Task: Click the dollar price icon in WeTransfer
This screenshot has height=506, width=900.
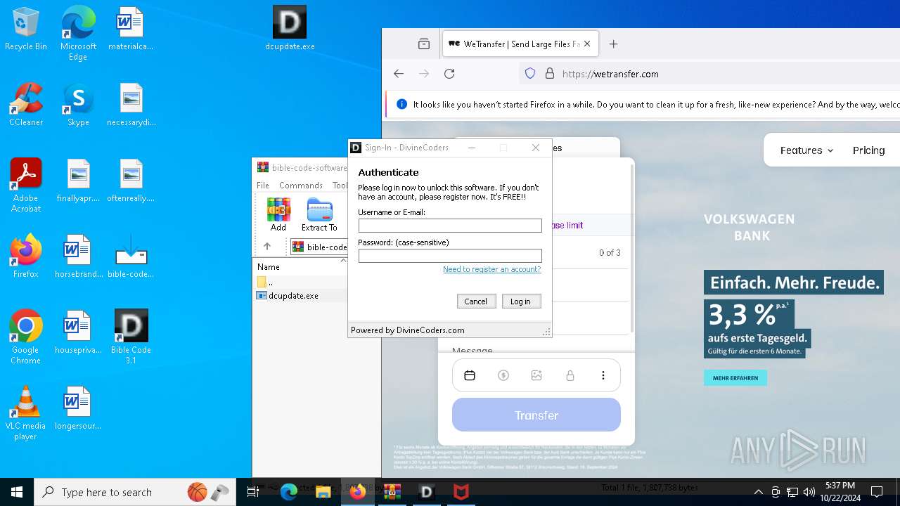Action: point(503,376)
